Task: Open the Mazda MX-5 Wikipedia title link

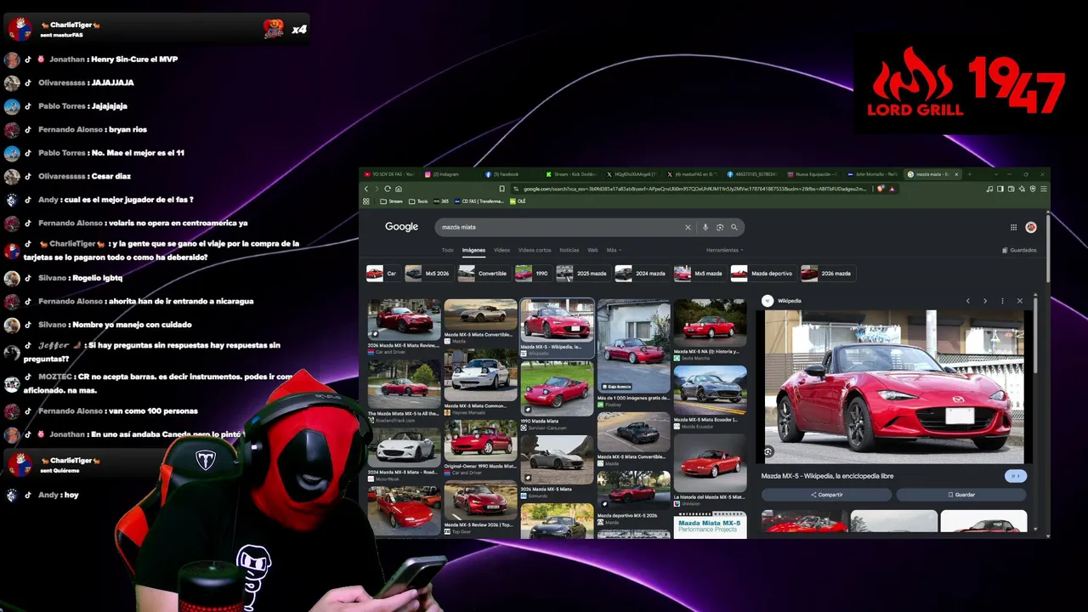Action: pyautogui.click(x=827, y=476)
